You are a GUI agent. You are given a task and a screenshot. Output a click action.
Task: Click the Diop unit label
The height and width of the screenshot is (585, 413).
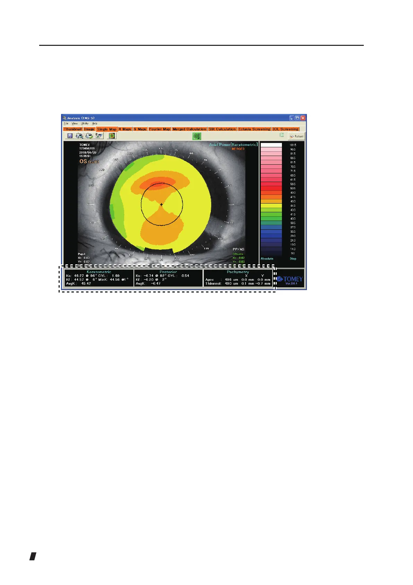click(x=293, y=258)
